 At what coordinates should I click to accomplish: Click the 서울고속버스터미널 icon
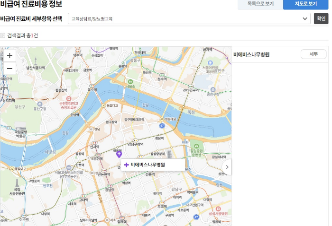(x=69, y=168)
